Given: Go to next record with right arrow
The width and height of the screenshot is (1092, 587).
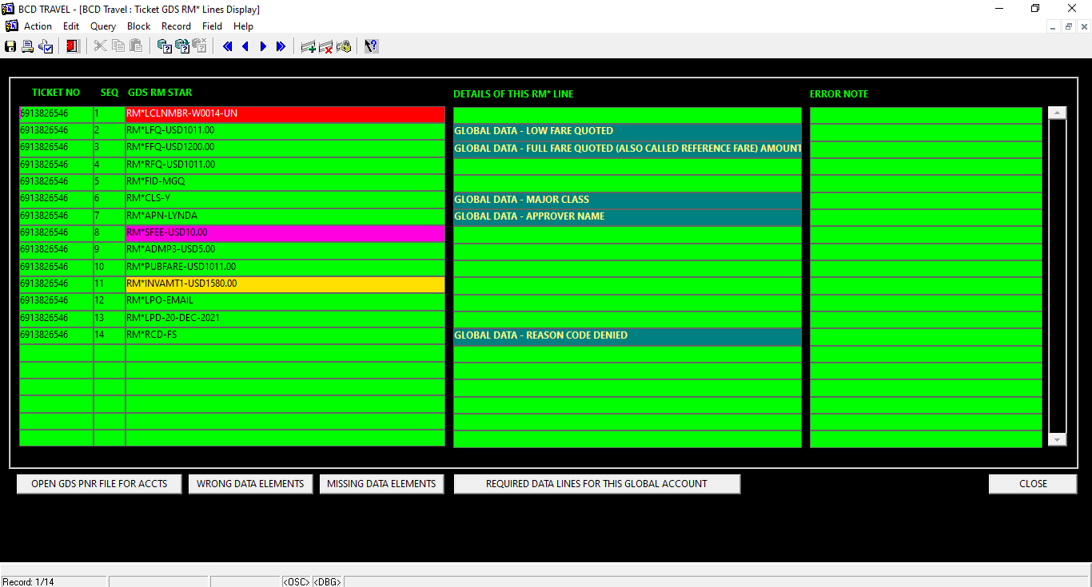Looking at the screenshot, I should (263, 46).
